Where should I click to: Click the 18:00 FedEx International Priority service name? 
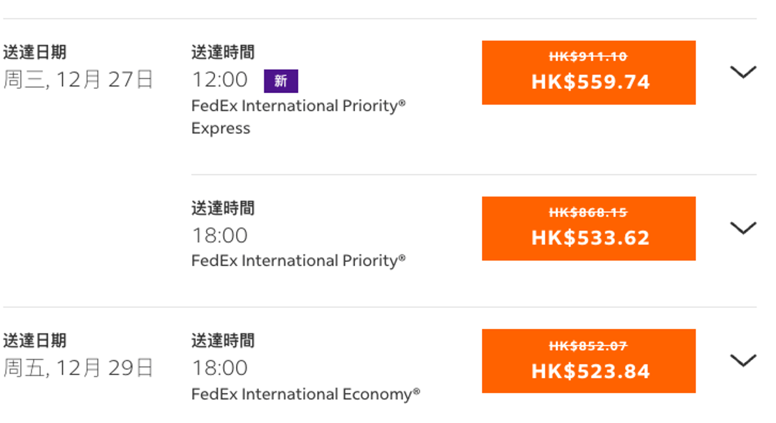point(298,261)
